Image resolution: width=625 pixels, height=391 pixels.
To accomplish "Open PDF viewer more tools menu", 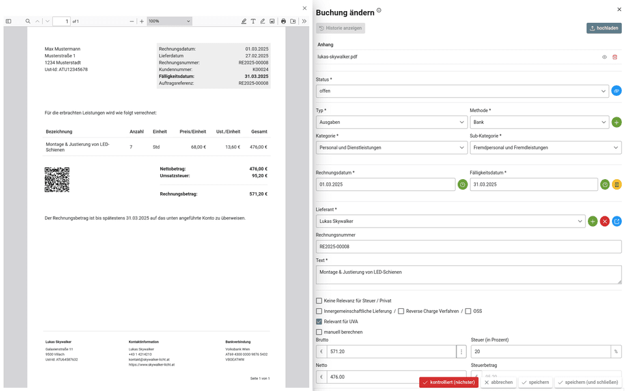I will (x=304, y=22).
